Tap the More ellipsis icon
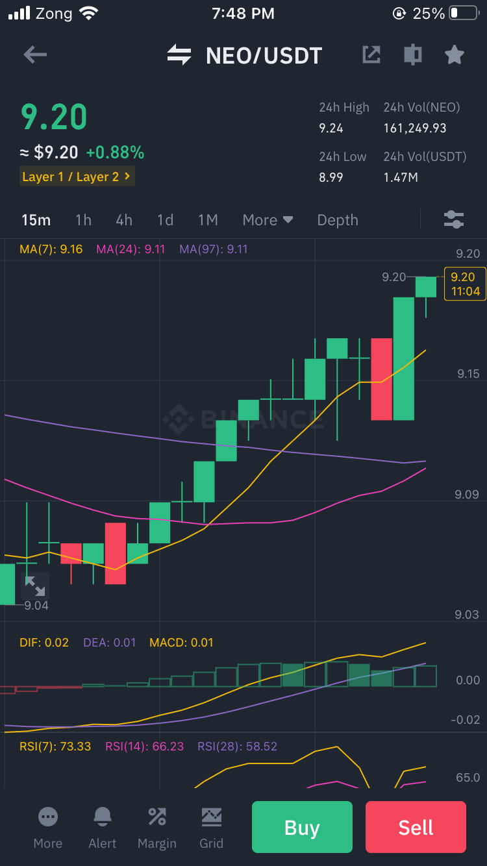 pyautogui.click(x=47, y=818)
